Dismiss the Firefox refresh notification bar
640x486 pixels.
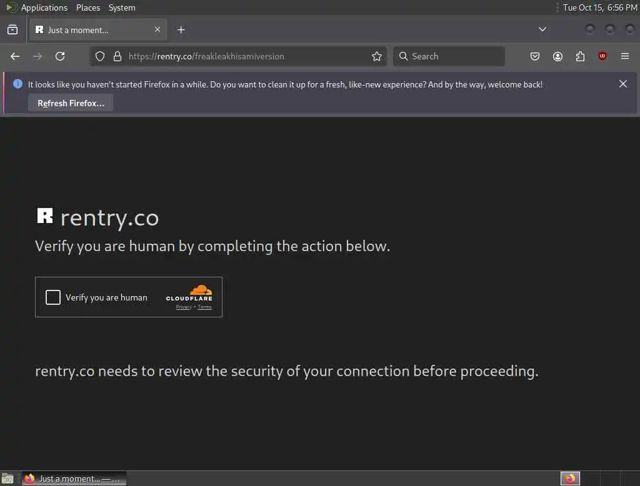pos(623,84)
